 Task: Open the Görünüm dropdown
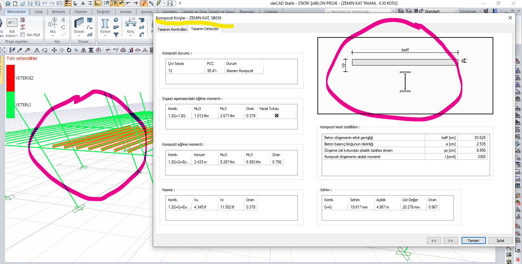pyautogui.click(x=480, y=11)
